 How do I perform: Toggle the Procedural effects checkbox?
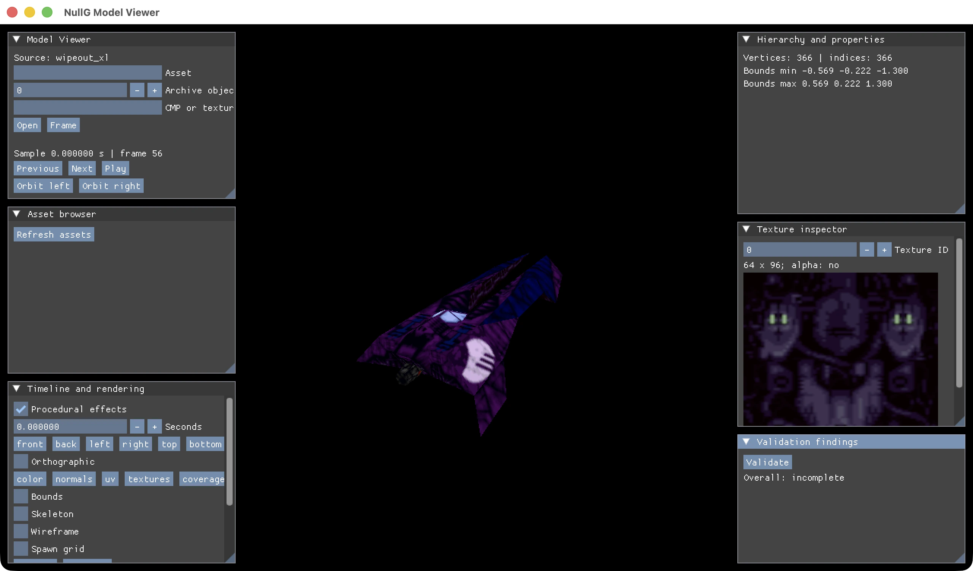coord(21,409)
